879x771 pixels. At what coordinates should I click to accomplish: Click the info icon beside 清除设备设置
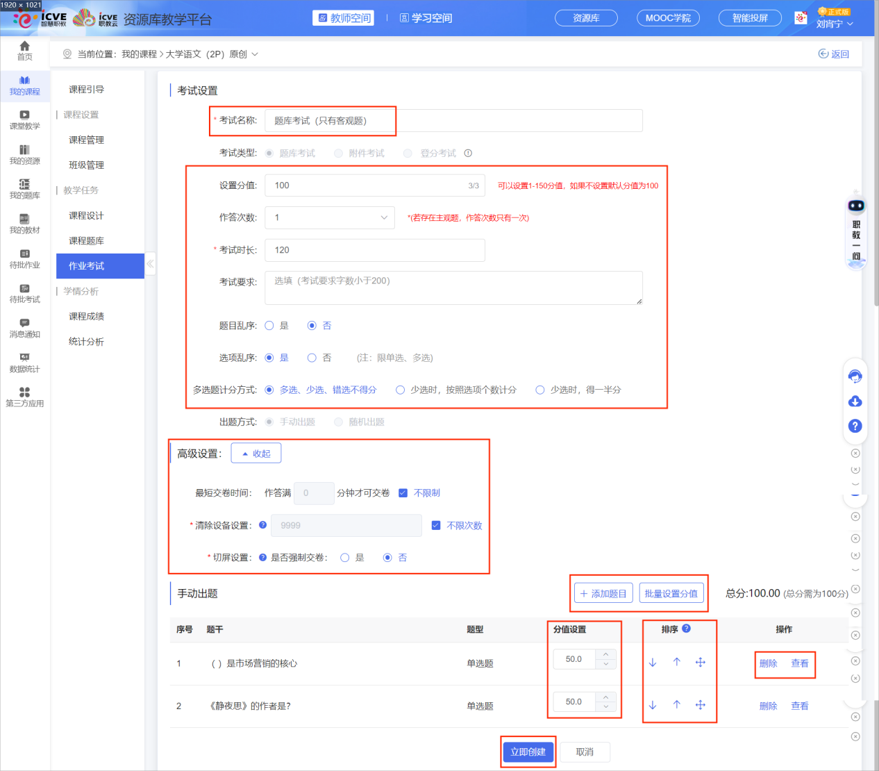[262, 525]
